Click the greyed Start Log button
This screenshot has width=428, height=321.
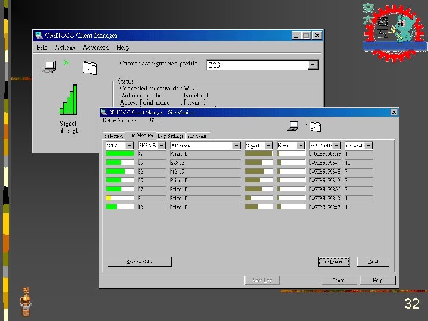pos(262,280)
